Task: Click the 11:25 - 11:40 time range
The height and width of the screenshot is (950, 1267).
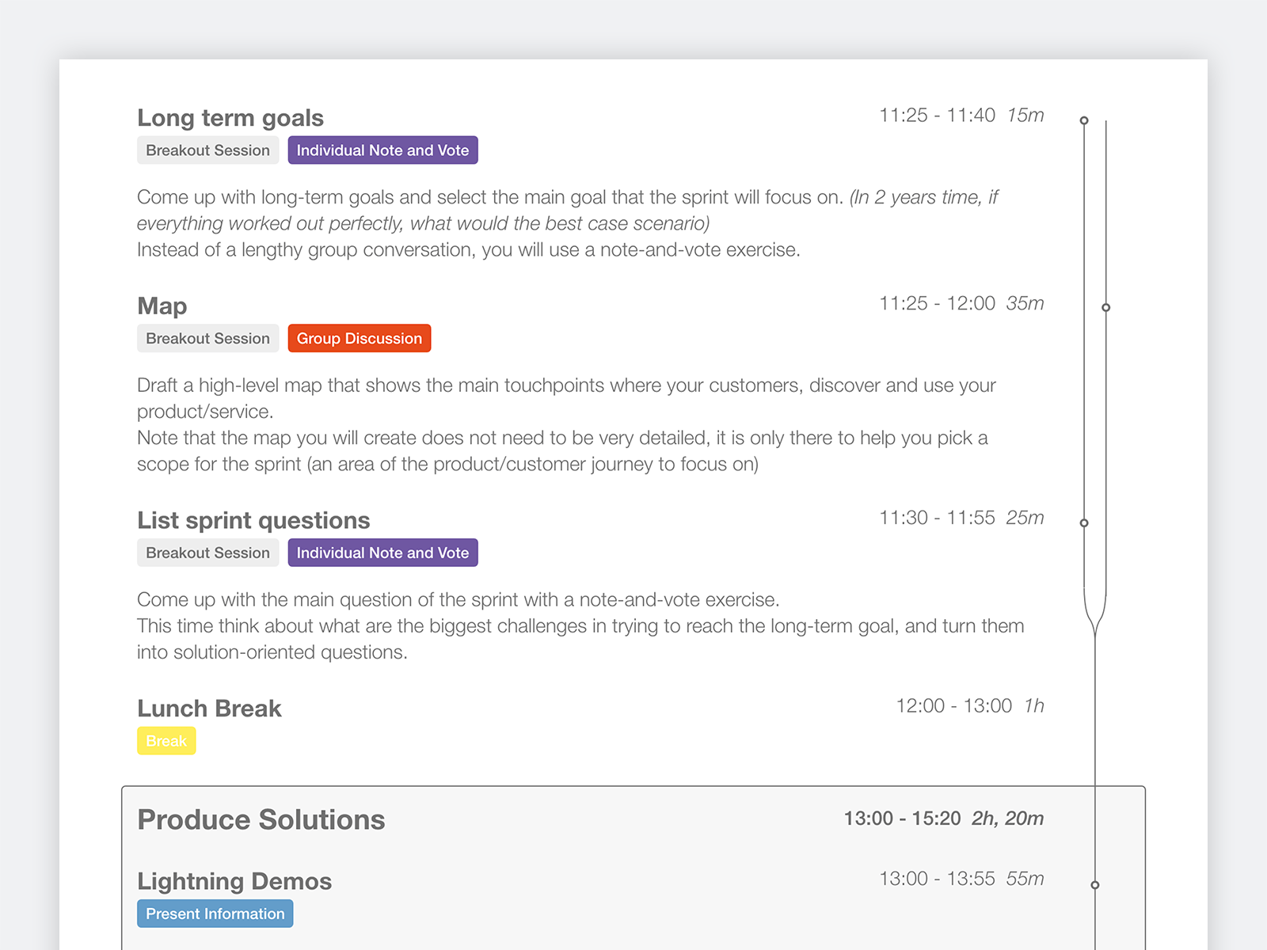Action: tap(937, 116)
